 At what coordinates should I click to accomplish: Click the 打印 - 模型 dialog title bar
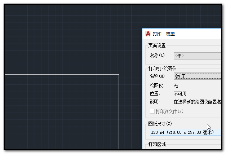[x=182, y=34]
